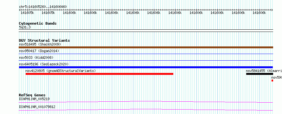Select nsv516495 (Shaikh2009) label
This screenshot has width=282, height=114.
tap(40, 44)
